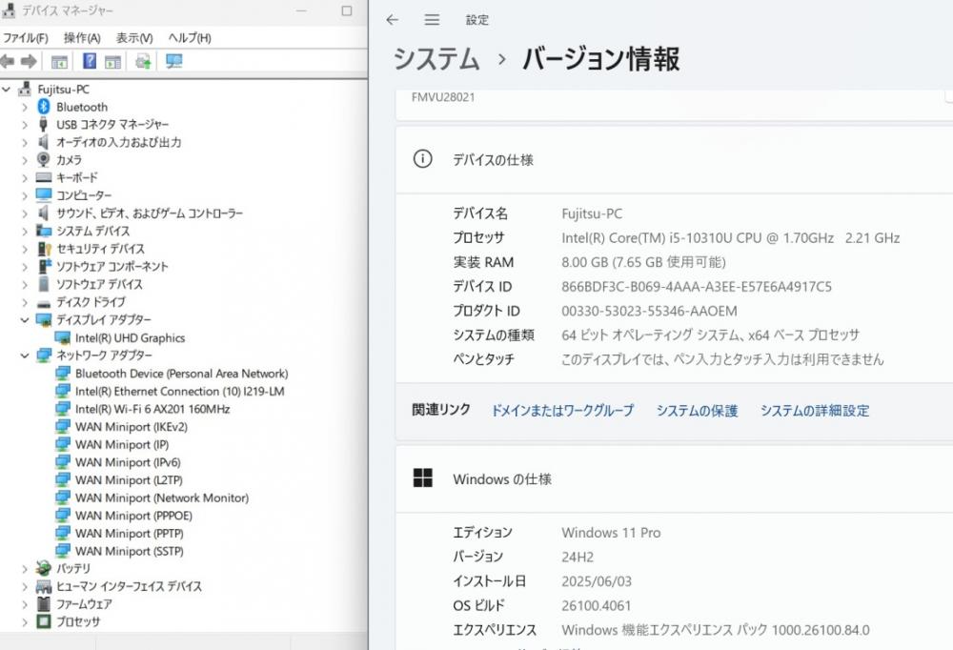Select the ヒューマン インターフェイス デバイス icon
953x650 pixels.
tap(44, 586)
